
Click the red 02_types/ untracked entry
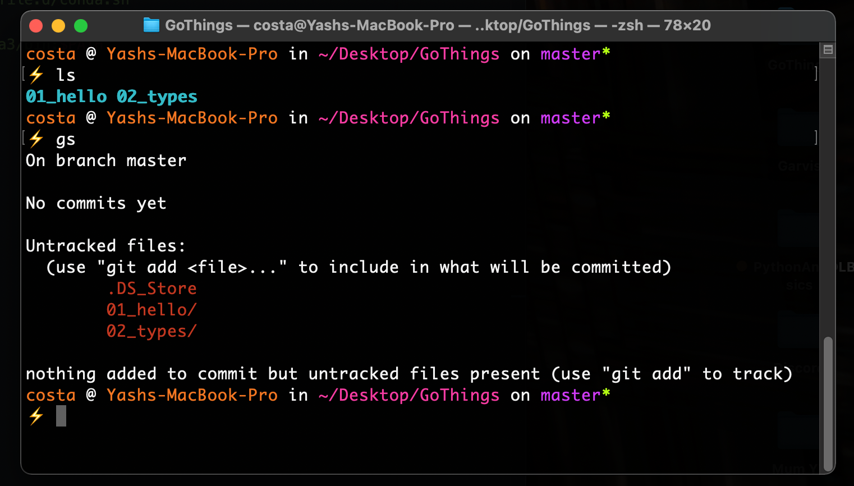[151, 331]
